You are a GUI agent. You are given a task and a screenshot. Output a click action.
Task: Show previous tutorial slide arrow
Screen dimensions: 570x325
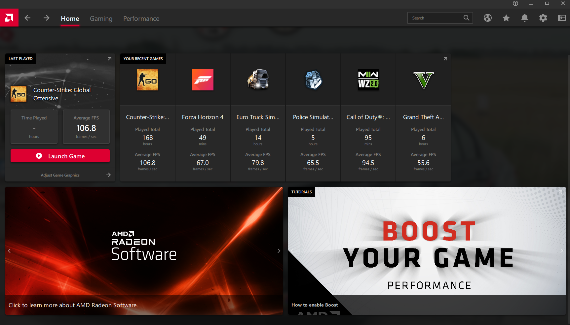coord(292,251)
